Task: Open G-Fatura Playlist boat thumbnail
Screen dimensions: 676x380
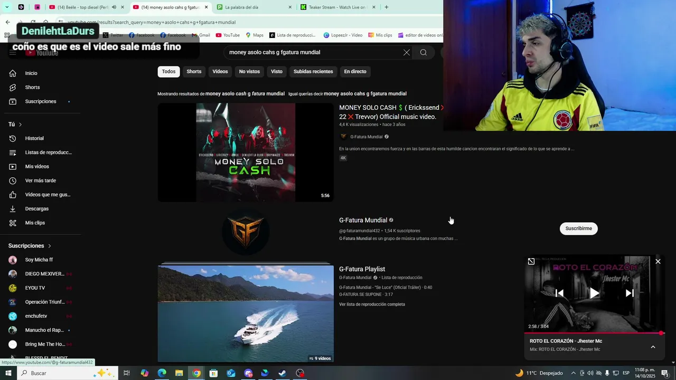Action: [x=246, y=313]
